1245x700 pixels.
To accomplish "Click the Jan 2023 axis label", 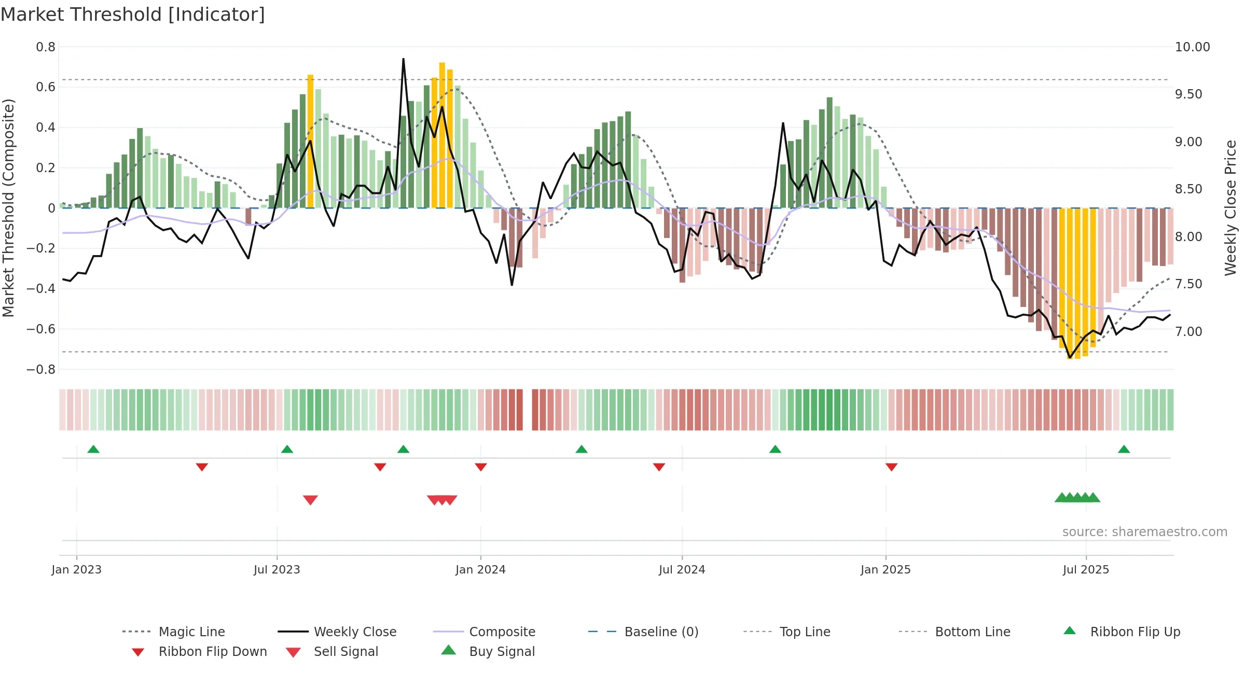I will point(77,569).
